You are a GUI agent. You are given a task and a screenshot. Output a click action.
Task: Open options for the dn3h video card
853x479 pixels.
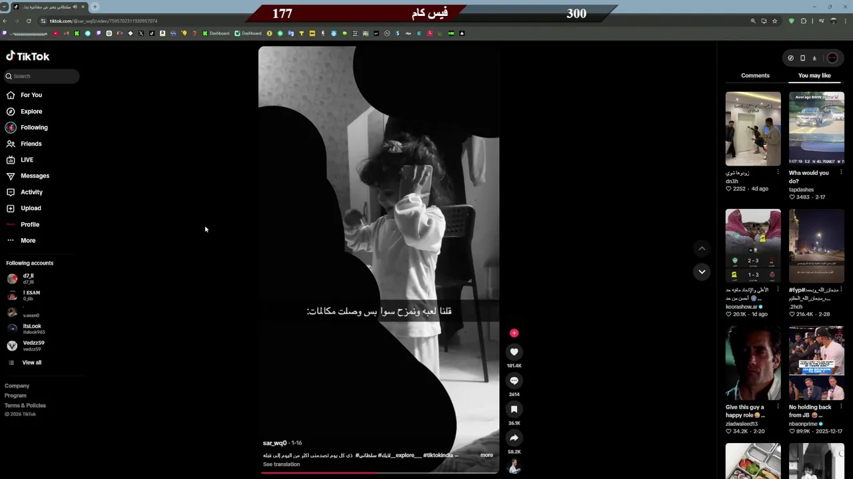778,173
